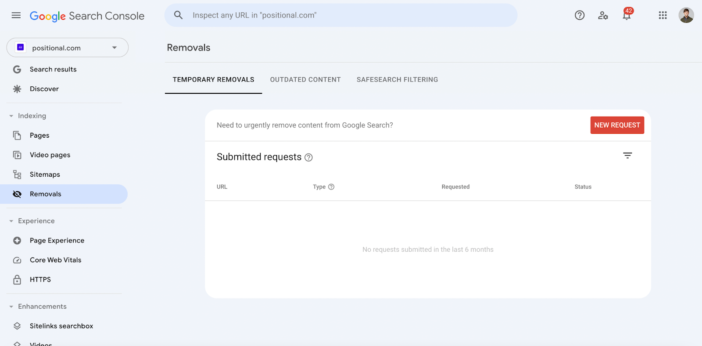Open the filter requests icon

(x=627, y=156)
